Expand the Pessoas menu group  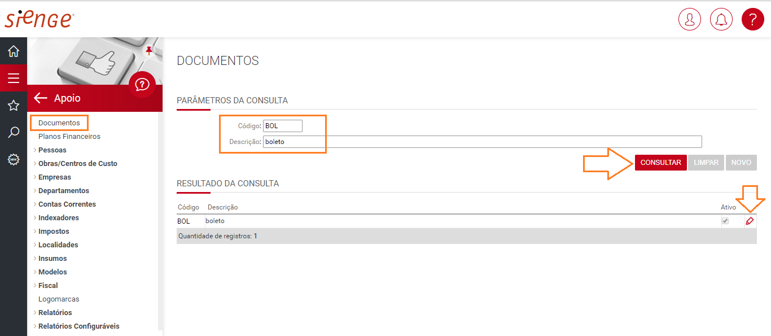click(52, 150)
